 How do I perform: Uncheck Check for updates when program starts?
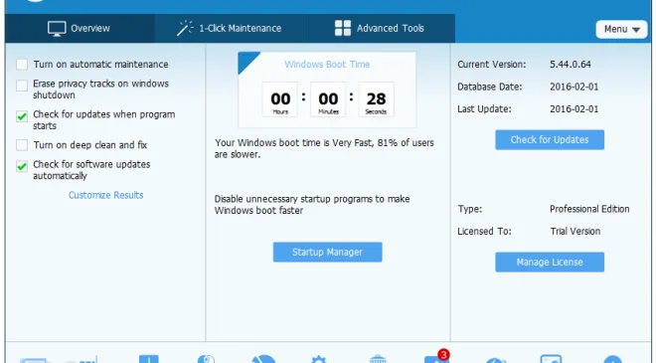[22, 116]
